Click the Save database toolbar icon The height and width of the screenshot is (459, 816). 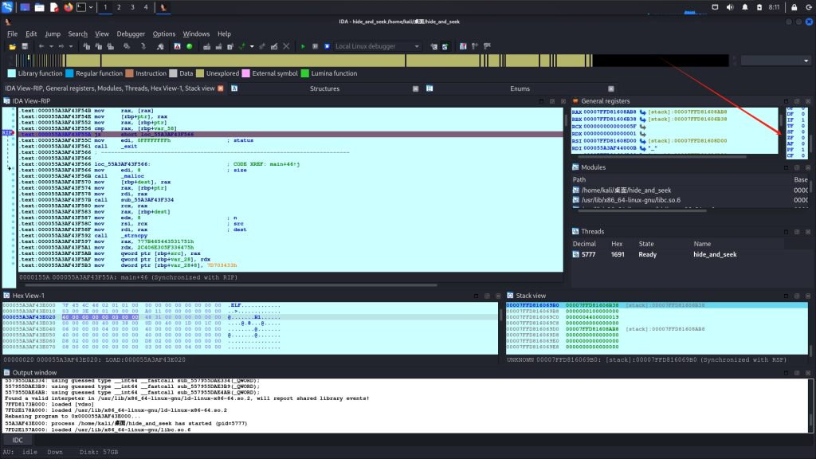pos(25,46)
